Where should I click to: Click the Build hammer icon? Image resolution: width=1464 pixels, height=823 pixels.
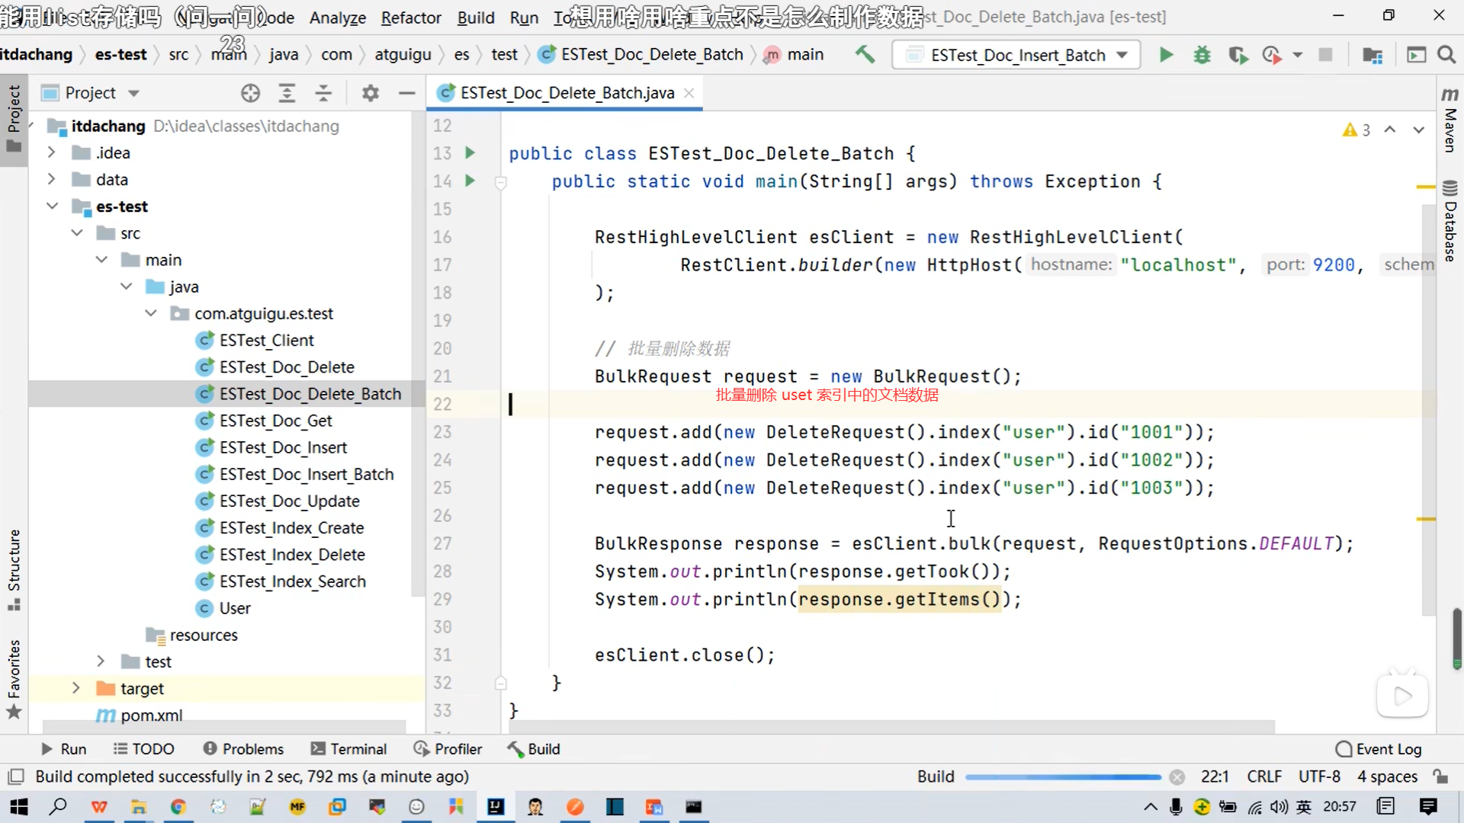pyautogui.click(x=865, y=54)
